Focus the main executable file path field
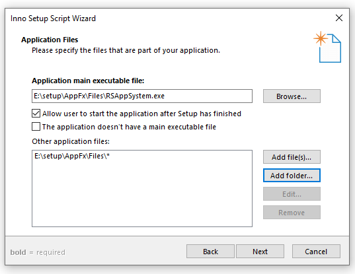This screenshot has height=274, width=355. pos(142,96)
